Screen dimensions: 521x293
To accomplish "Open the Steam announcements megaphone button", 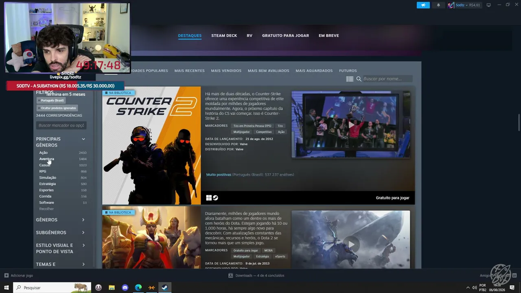I will click(423, 5).
